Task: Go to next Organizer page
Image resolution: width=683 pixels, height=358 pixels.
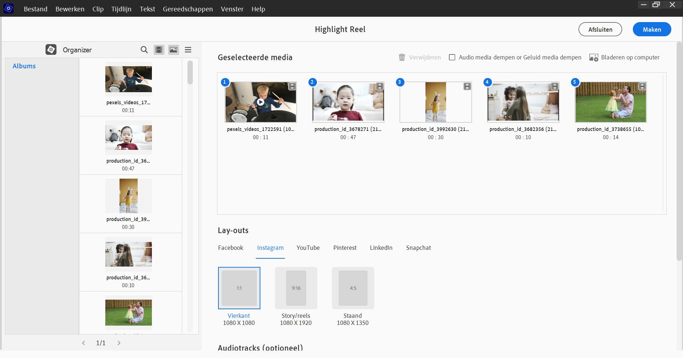Action: click(x=119, y=343)
